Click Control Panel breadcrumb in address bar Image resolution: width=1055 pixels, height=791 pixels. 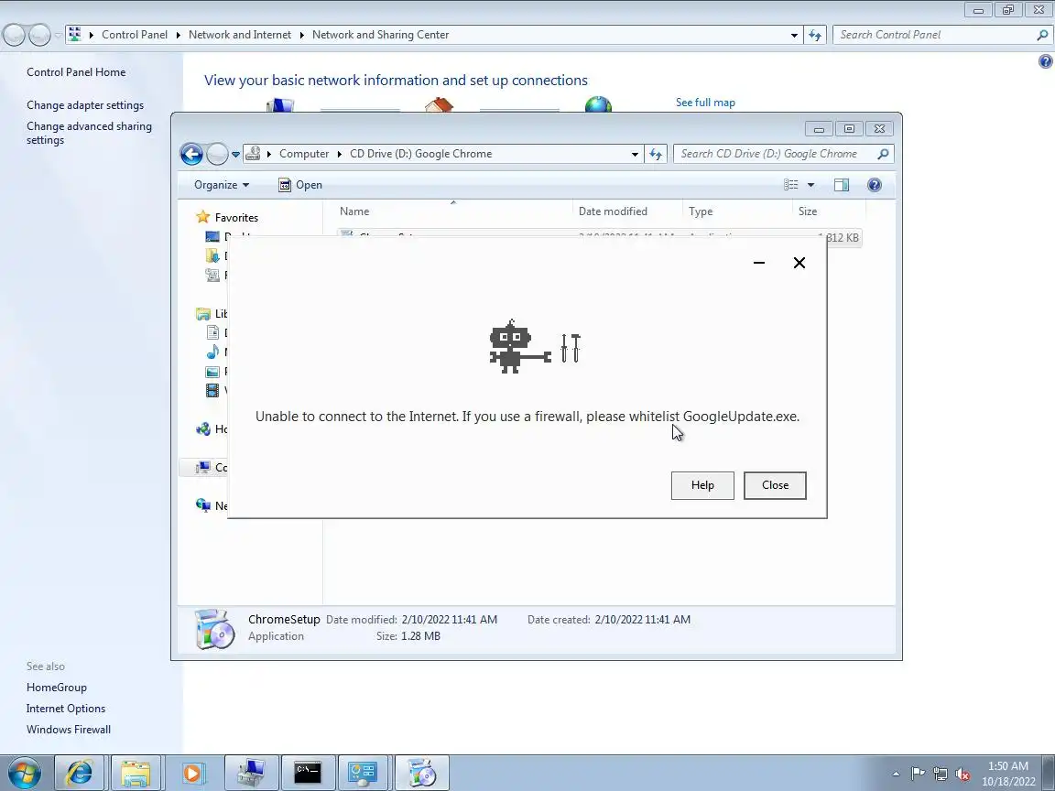(x=135, y=35)
